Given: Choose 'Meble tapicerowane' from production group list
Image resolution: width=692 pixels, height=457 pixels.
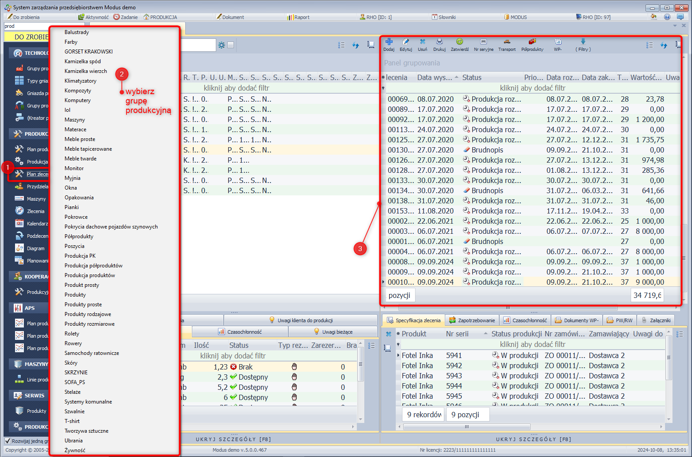Looking at the screenshot, I should [88, 149].
